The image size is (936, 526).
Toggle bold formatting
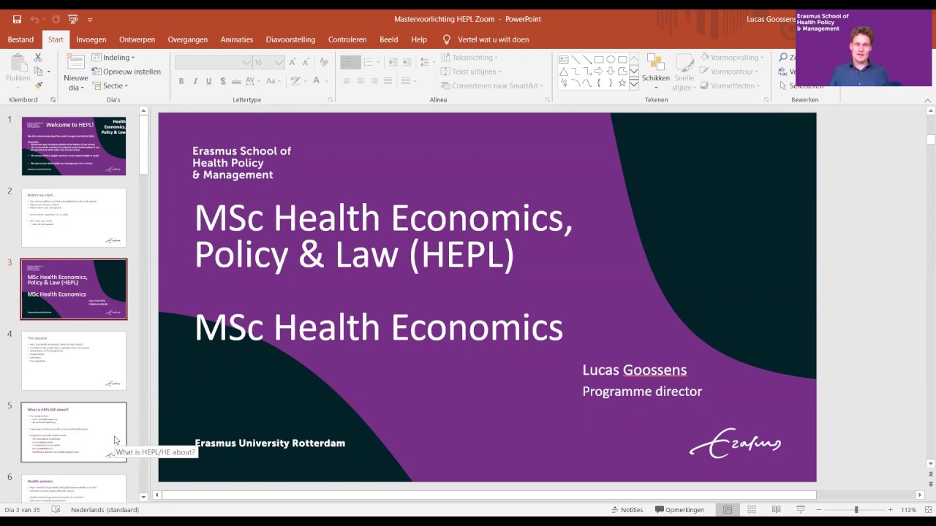click(181, 81)
